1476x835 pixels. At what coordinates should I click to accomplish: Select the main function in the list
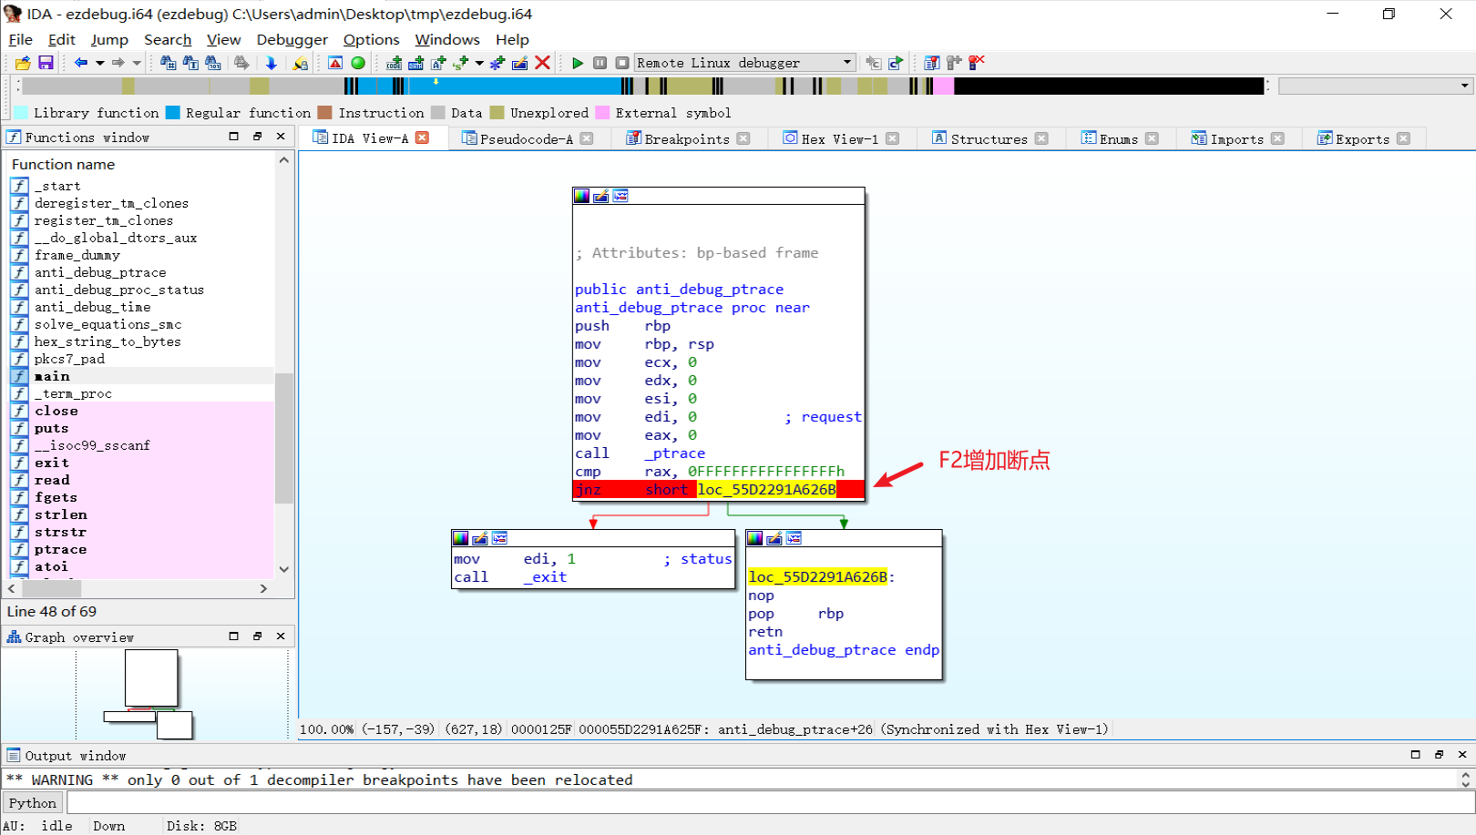click(x=52, y=376)
